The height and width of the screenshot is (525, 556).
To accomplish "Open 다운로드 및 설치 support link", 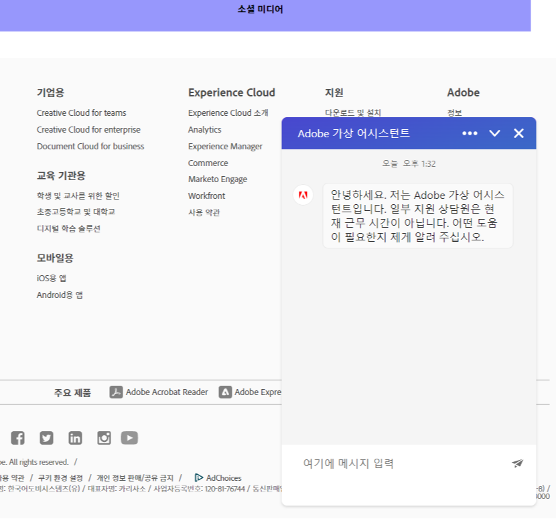I will click(x=353, y=112).
